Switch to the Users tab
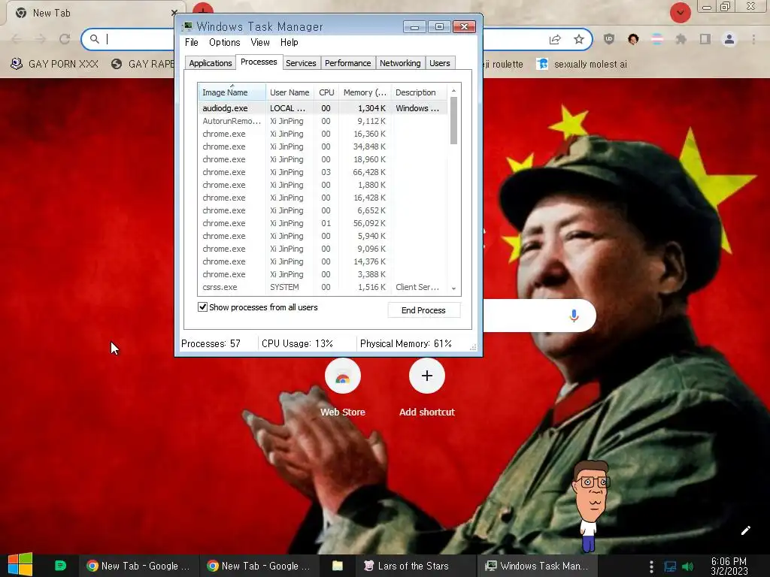The height and width of the screenshot is (577, 770). tap(439, 63)
